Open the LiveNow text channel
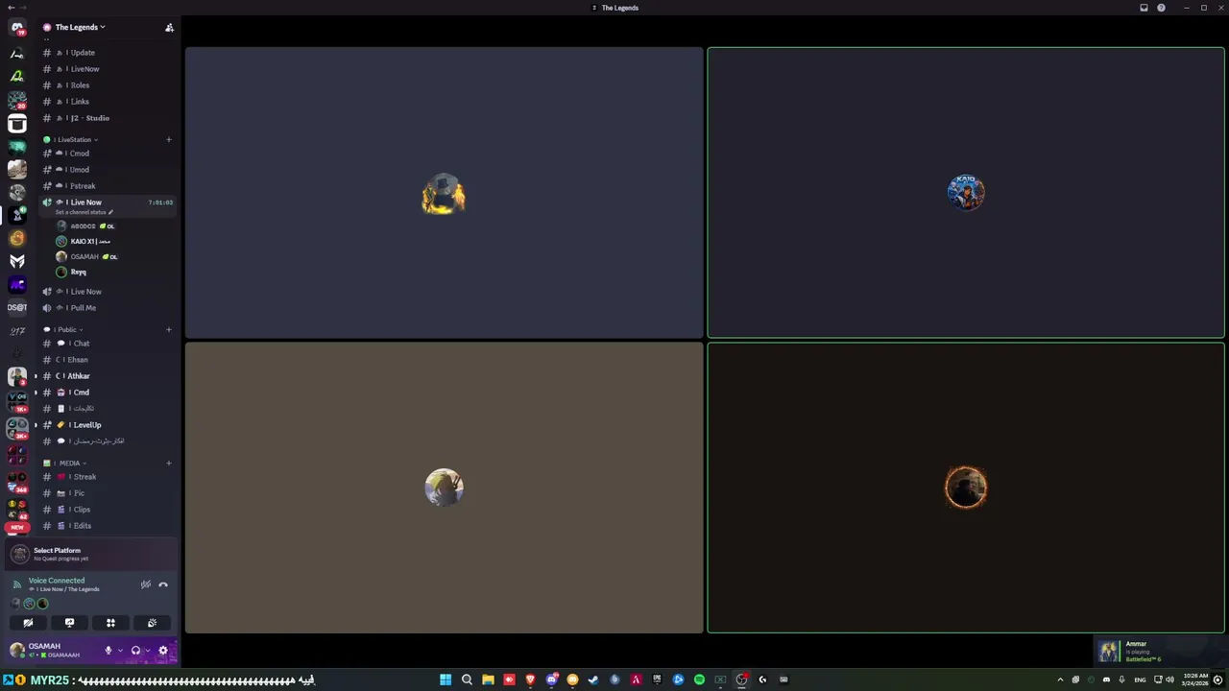 pos(108,69)
